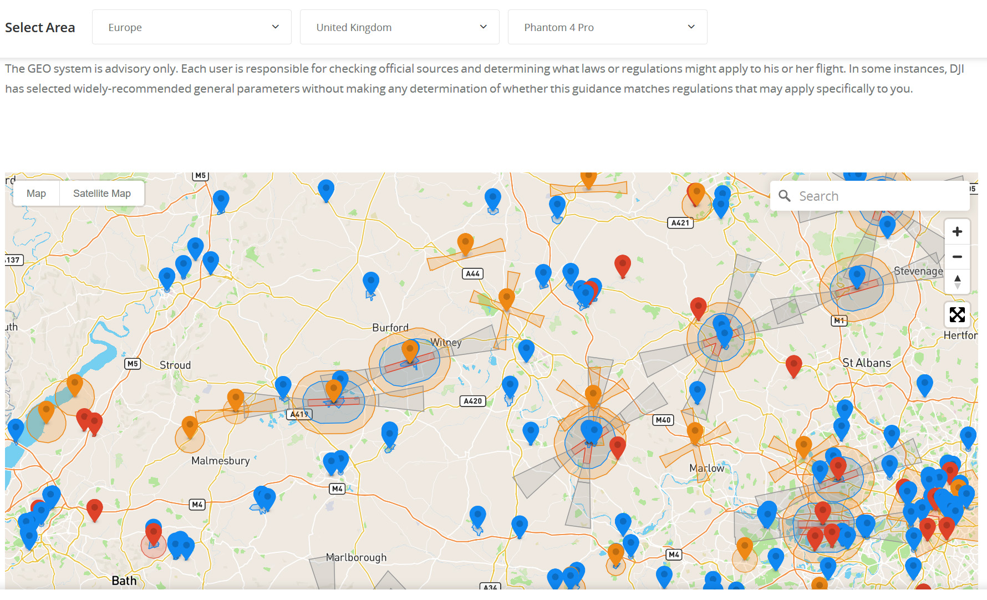The image size is (987, 600).
Task: Click the A44 road shield
Action: [472, 273]
